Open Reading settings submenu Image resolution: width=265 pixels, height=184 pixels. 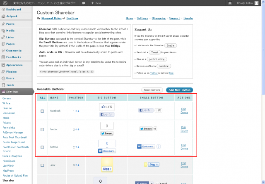(x=7, y=108)
